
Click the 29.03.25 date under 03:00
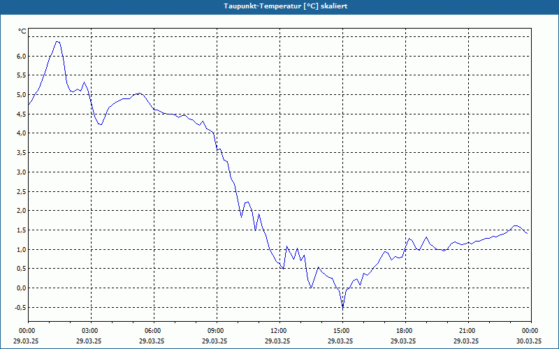pyautogui.click(x=89, y=341)
